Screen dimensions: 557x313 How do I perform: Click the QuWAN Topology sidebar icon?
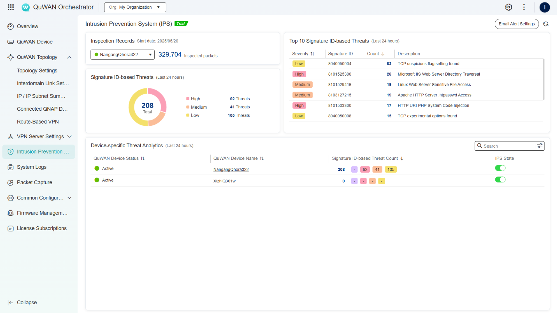coord(11,57)
